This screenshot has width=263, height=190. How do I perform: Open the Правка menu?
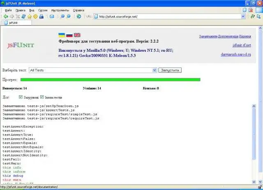pos(21,10)
